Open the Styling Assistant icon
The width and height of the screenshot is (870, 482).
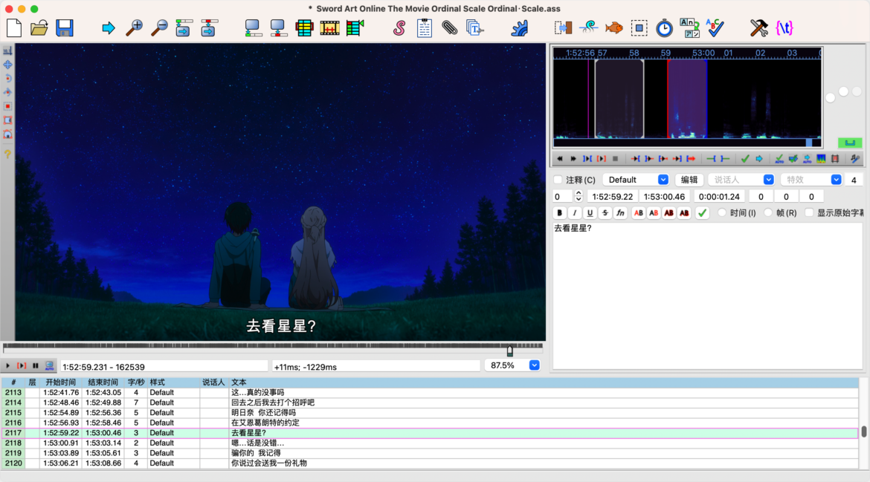pyautogui.click(x=589, y=27)
